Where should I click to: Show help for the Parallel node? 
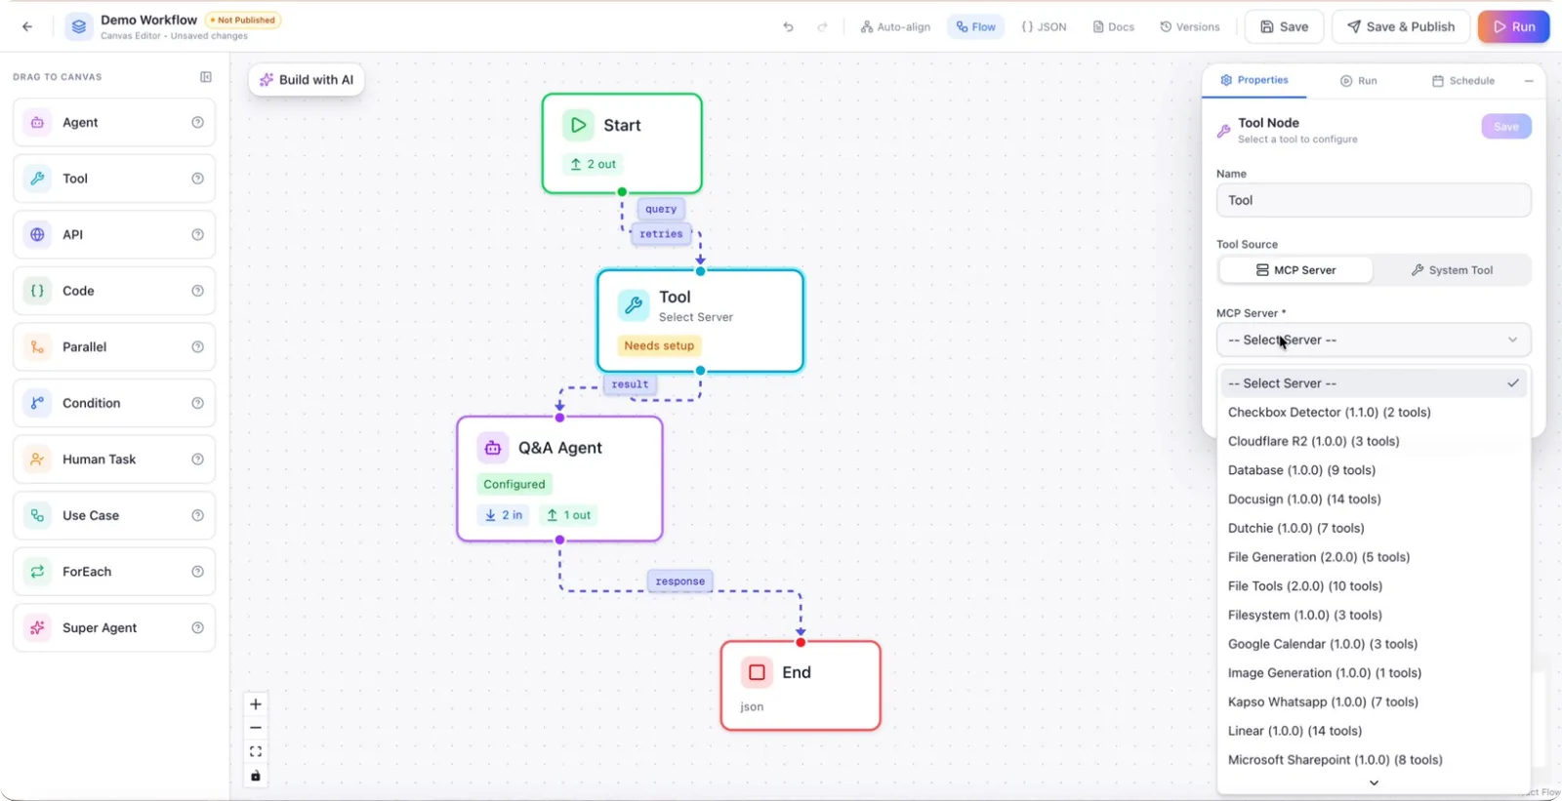[197, 347]
